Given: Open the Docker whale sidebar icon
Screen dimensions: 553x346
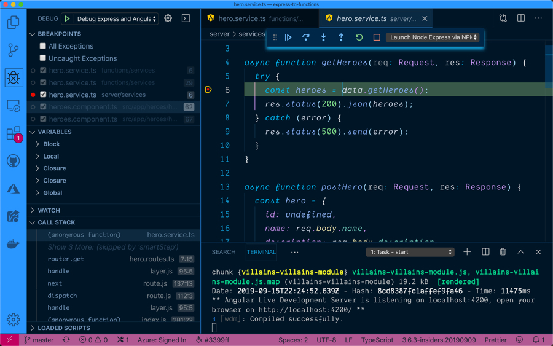Looking at the screenshot, I should [14, 244].
